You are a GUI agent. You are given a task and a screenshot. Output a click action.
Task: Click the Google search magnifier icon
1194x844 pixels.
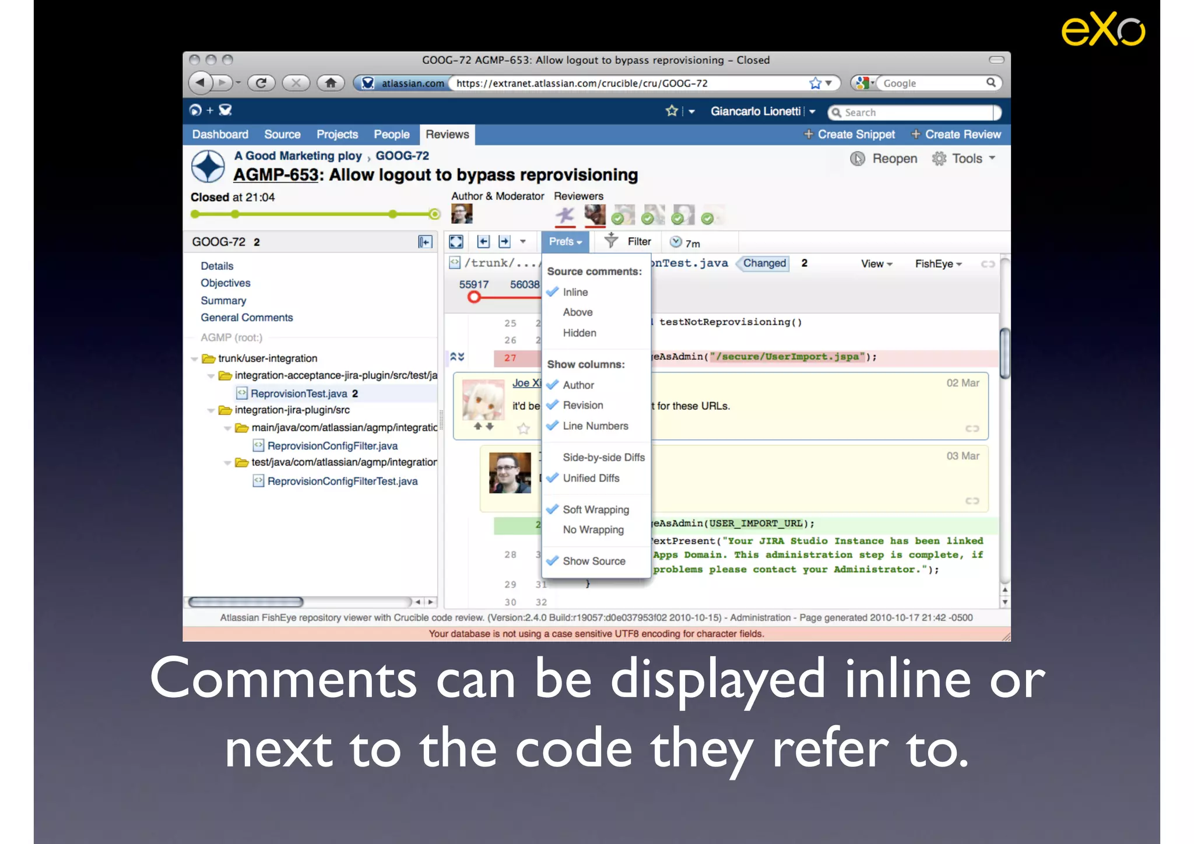click(991, 83)
